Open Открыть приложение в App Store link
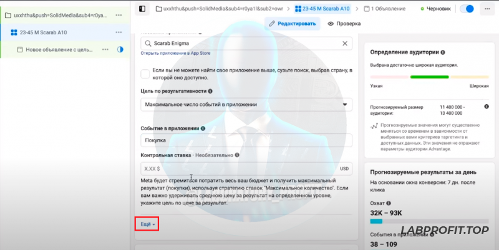Screen dimensions: 499x250 175,54
